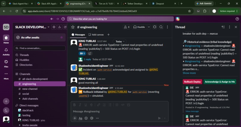Click the An offer awaits banner
The width and height of the screenshot is (241, 127).
(40, 37)
